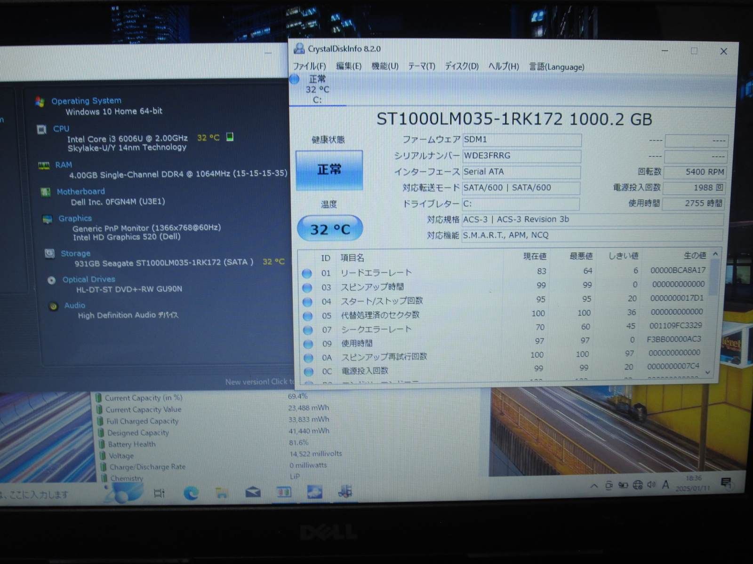
Task: Open the 編集(E) menu
Action: tap(349, 66)
